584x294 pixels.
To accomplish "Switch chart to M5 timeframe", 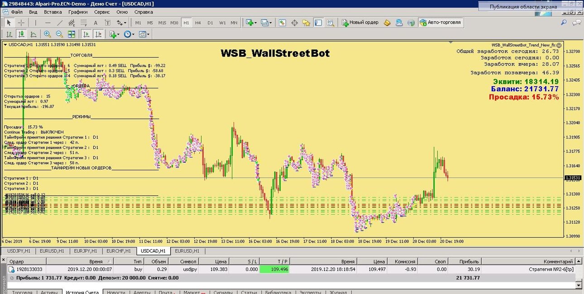I will pos(150,23).
